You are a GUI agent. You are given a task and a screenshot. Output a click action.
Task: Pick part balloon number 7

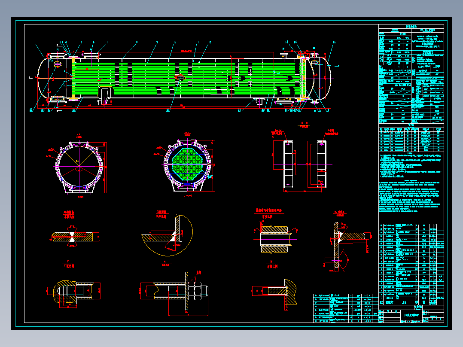point(107,42)
